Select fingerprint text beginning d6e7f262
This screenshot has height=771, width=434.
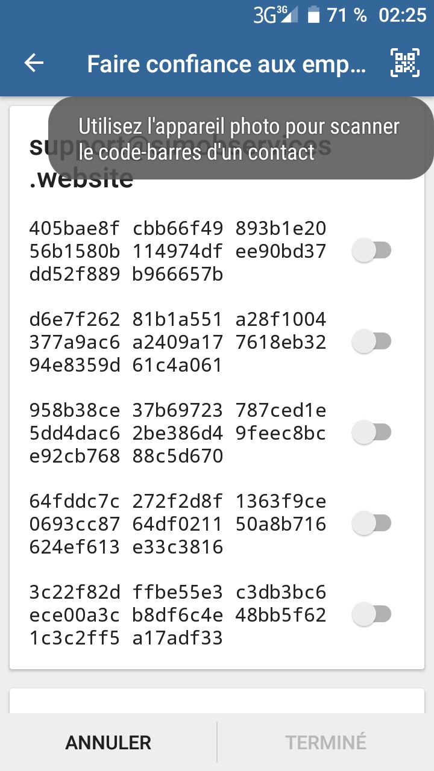tap(178, 342)
